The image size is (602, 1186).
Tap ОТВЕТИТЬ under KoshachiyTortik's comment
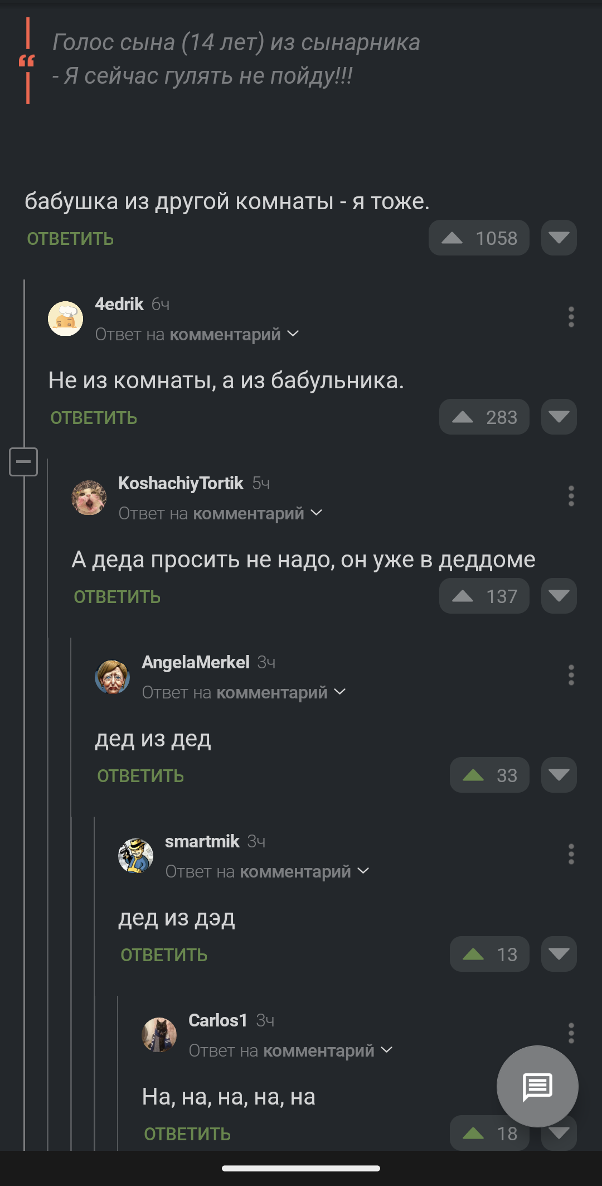117,597
